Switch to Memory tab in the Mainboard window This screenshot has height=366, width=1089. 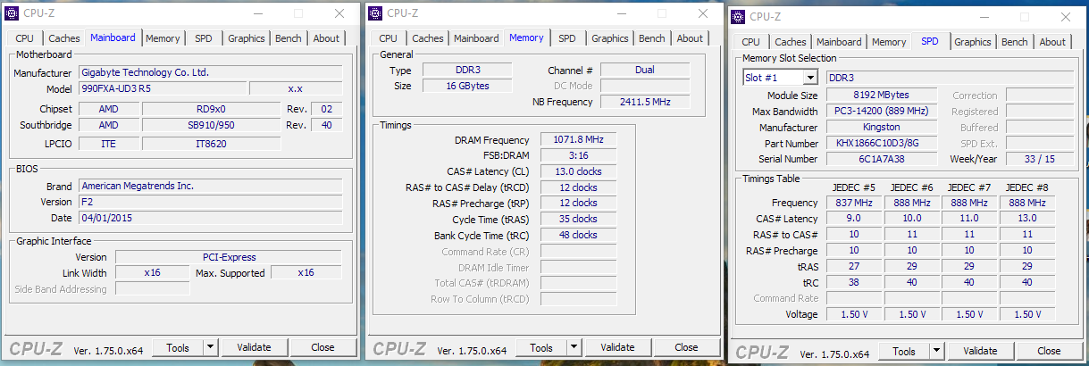click(x=163, y=38)
